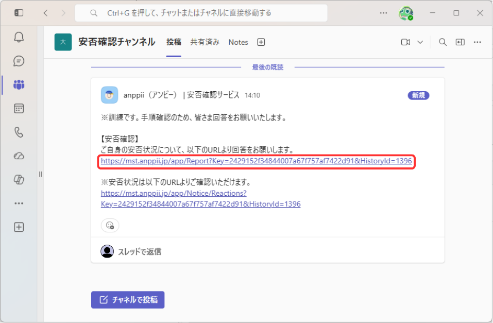Click the 最後の既読 marker label
493x323 pixels.
(x=268, y=67)
